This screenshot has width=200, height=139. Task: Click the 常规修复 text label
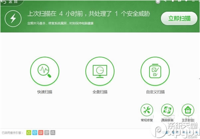(147, 120)
